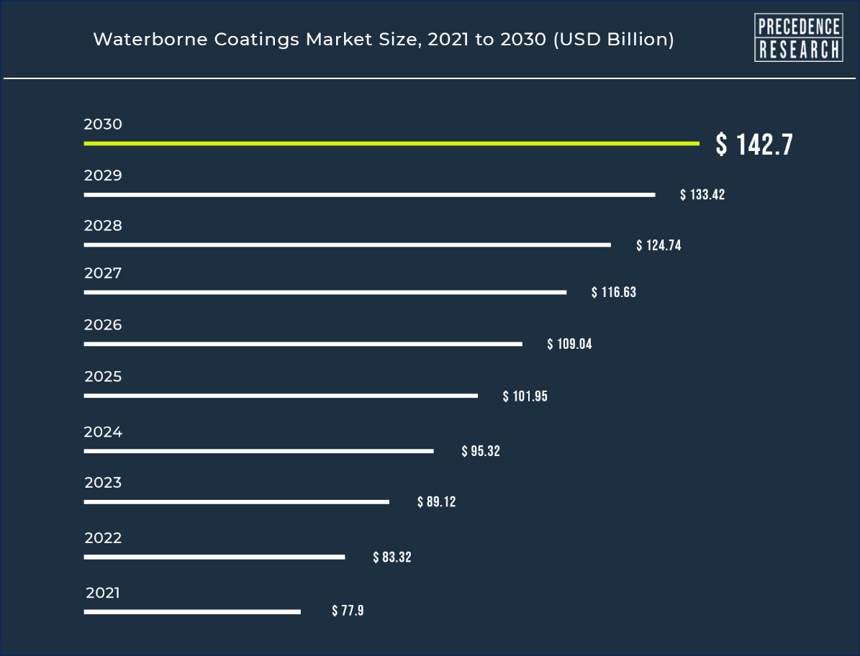Select the 2027 year label

tap(103, 273)
